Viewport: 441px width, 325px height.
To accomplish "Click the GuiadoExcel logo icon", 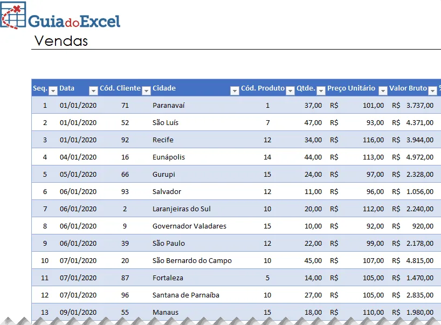I will tap(13, 15).
